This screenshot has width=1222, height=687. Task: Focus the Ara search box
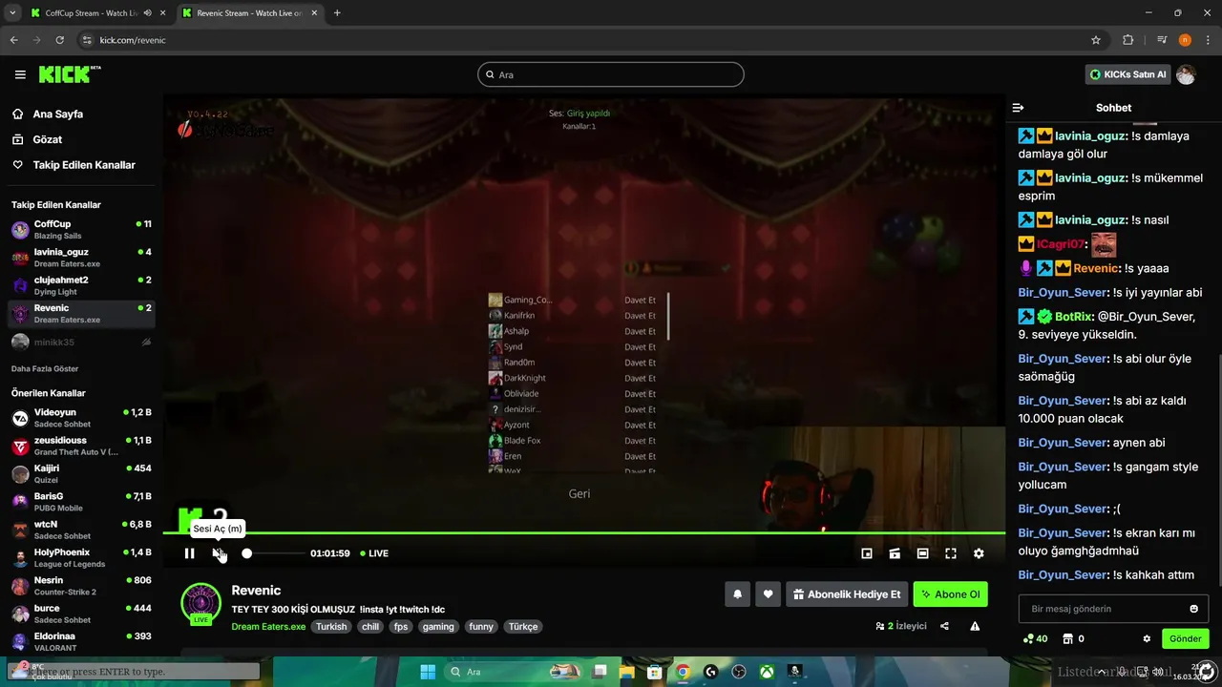(x=611, y=74)
